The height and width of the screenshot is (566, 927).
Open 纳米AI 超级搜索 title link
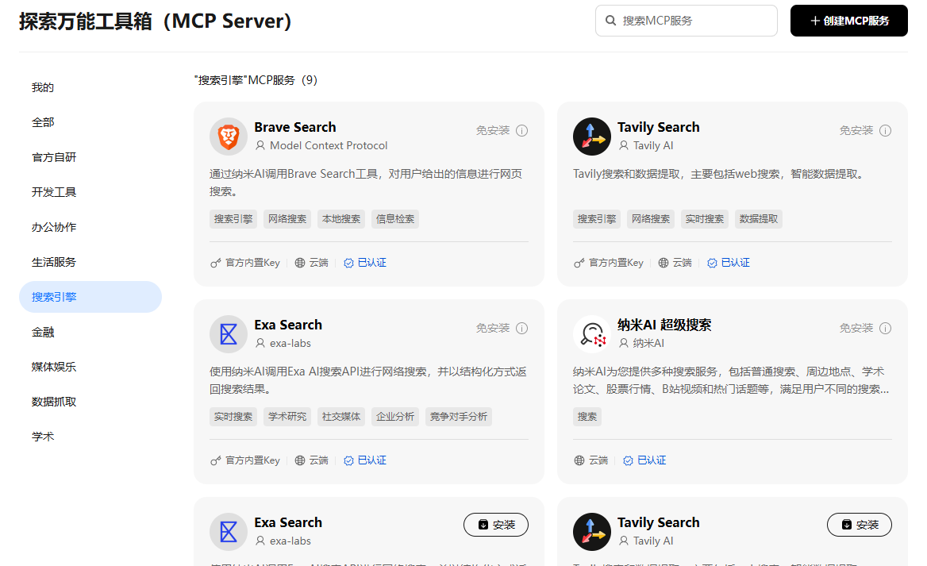664,325
